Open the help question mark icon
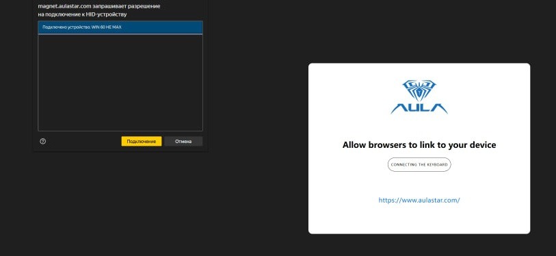556x256 pixels. pyautogui.click(x=43, y=141)
